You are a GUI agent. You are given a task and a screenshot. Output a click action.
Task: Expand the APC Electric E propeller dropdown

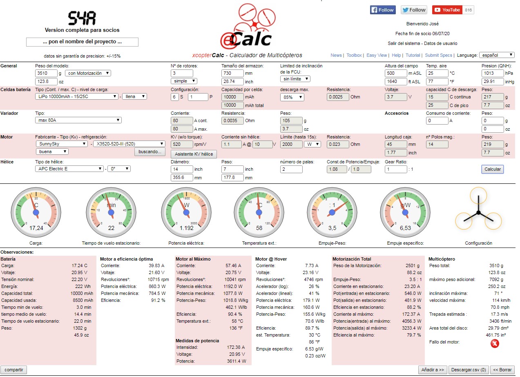click(69, 169)
